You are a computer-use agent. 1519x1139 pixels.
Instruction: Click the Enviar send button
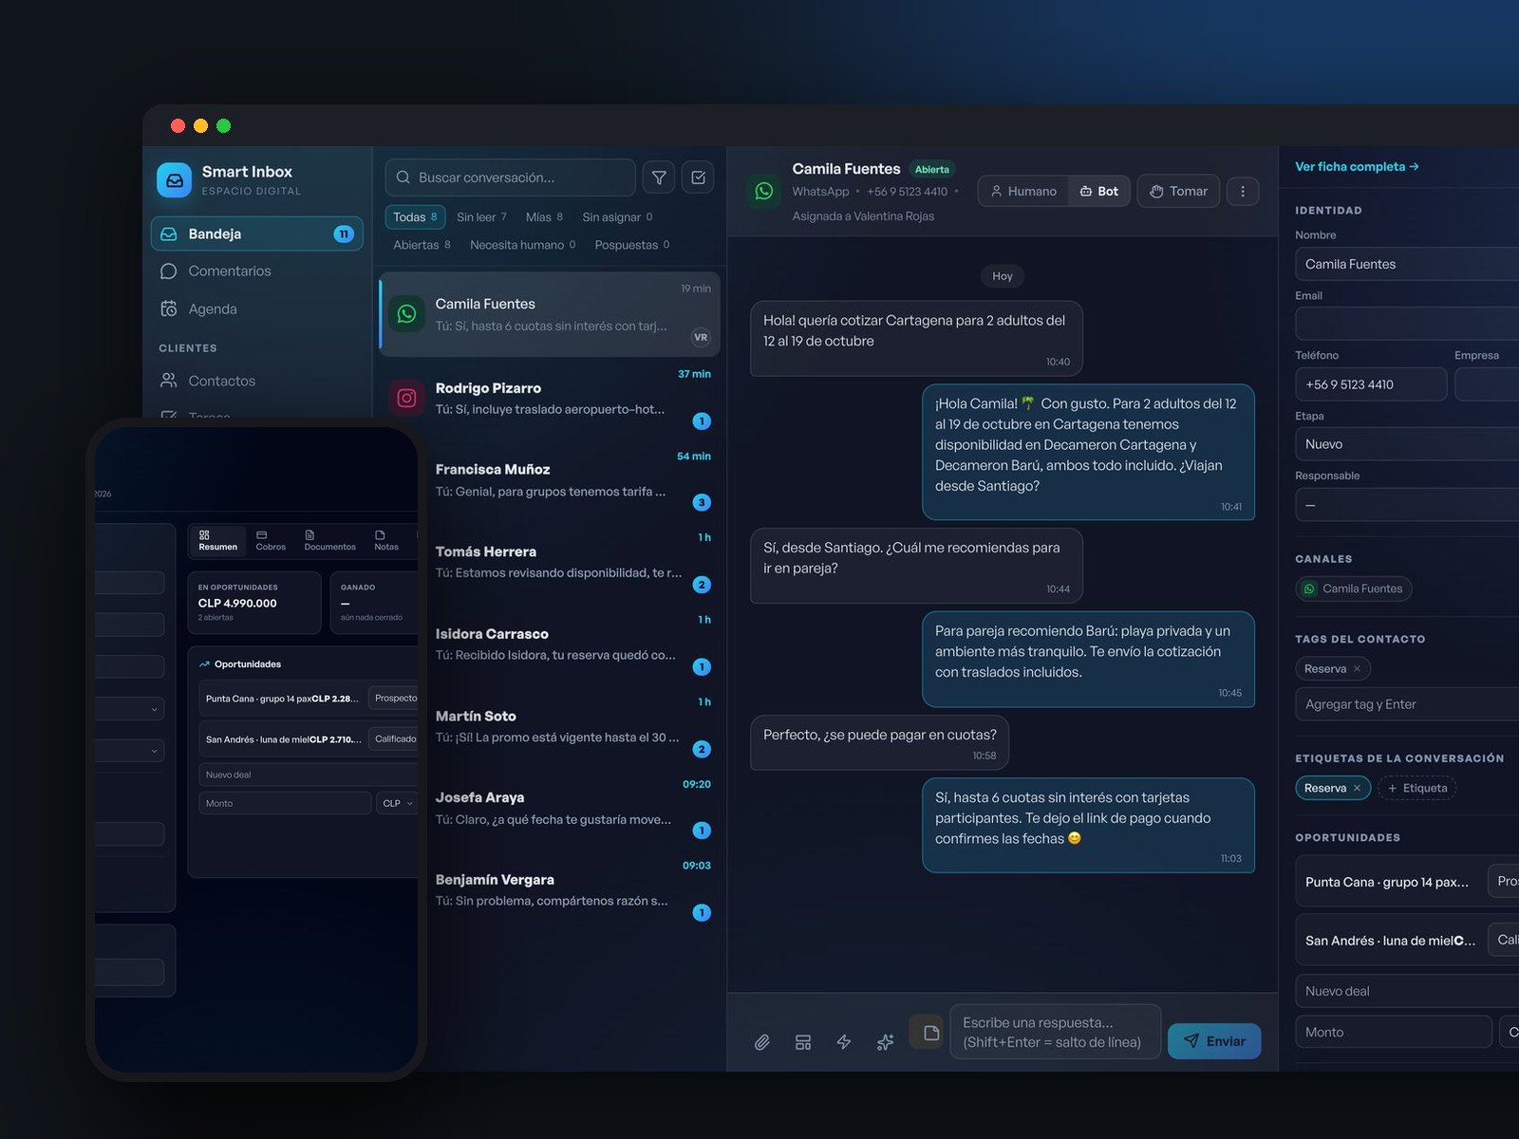1214,1041
